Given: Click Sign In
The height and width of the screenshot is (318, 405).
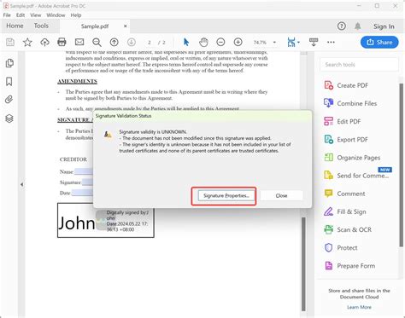Looking at the screenshot, I should pyautogui.click(x=384, y=26).
